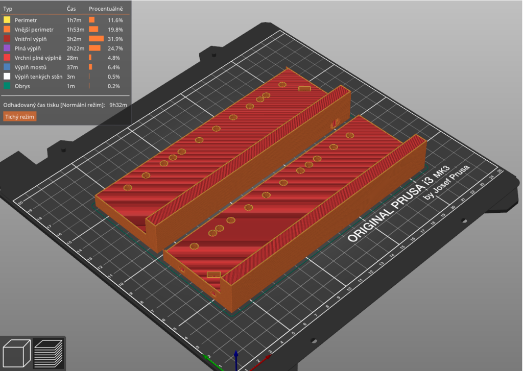Image resolution: width=523 pixels, height=371 pixels.
Task: Click the "9h32m" estimated print time
Action: [x=118, y=105]
